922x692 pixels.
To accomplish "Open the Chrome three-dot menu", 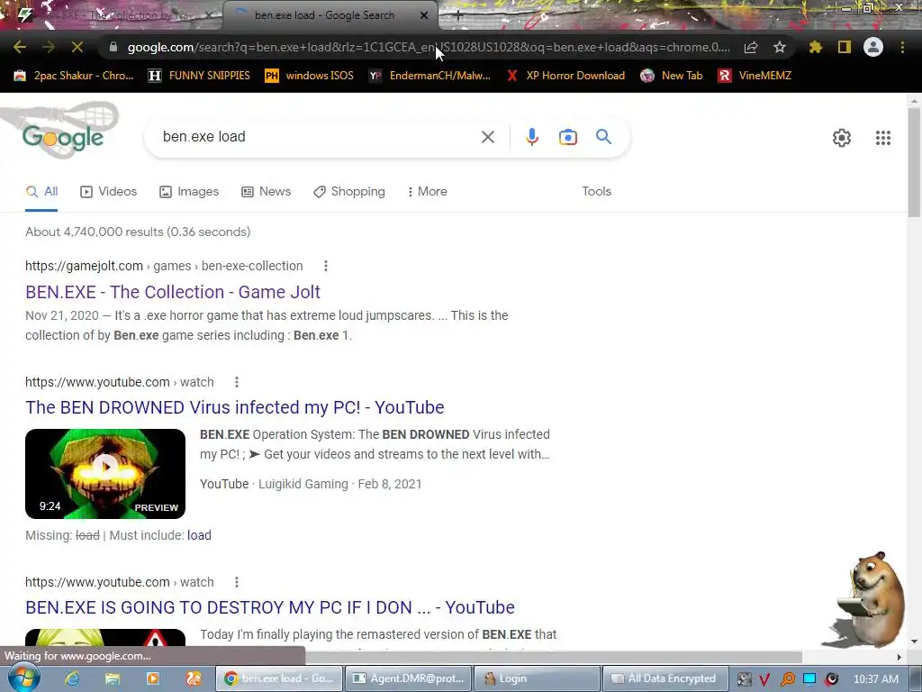I will 902,47.
